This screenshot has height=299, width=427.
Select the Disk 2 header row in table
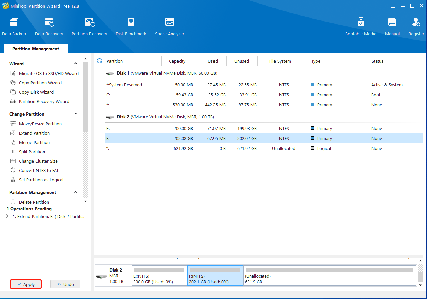[264, 117]
